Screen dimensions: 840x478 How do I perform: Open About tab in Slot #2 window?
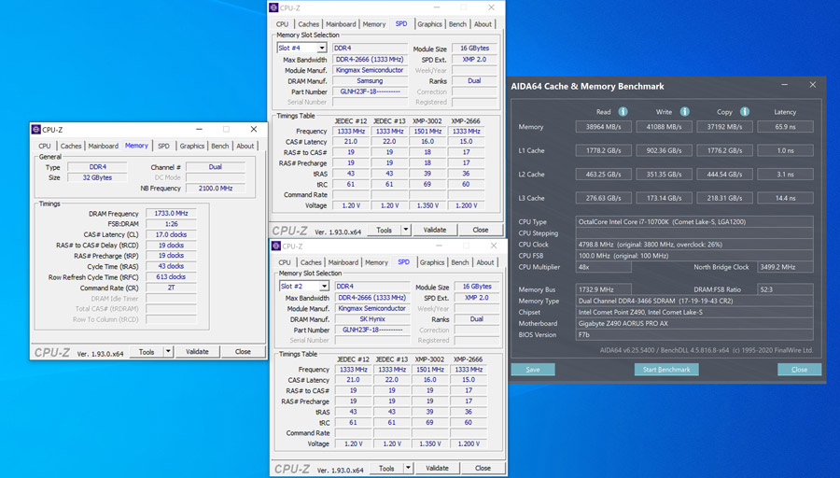(x=484, y=262)
